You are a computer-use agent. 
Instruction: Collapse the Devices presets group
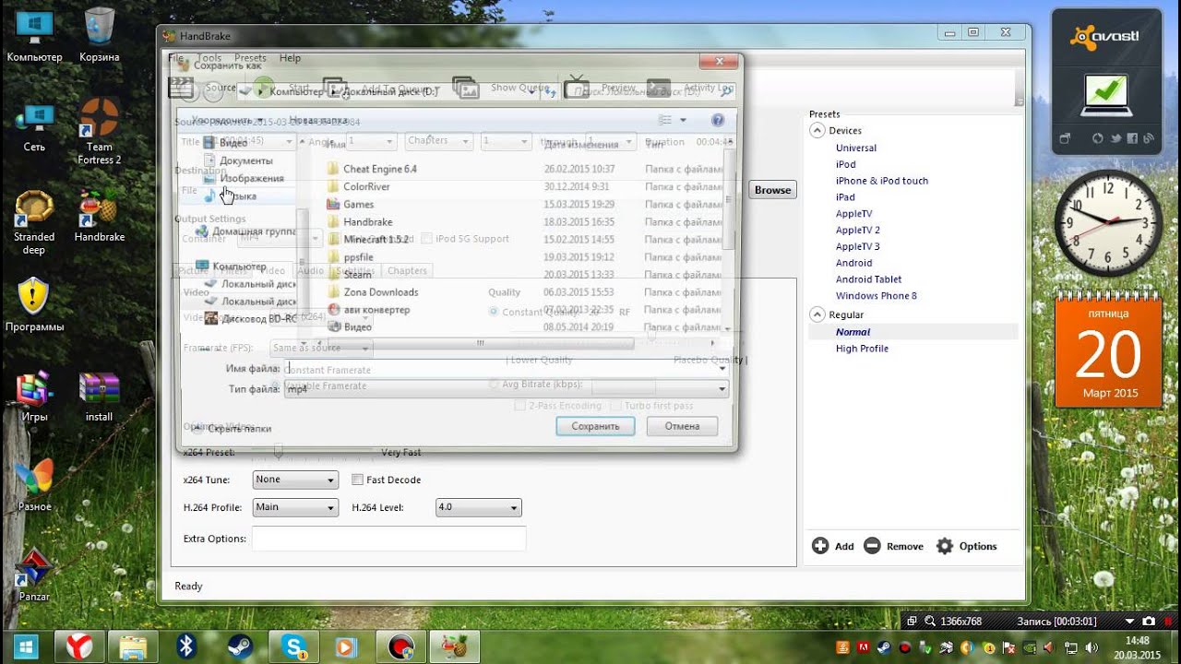tap(817, 131)
